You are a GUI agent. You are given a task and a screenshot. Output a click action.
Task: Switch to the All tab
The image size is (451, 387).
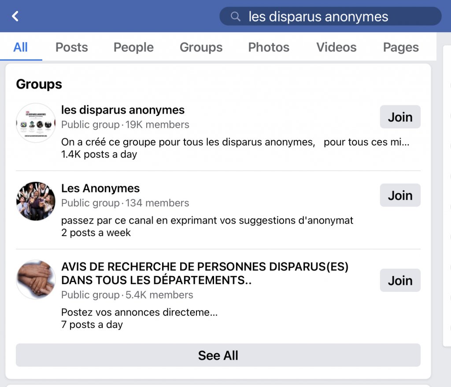point(21,47)
